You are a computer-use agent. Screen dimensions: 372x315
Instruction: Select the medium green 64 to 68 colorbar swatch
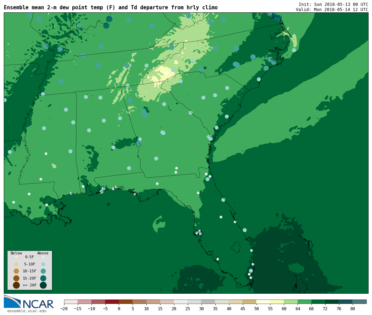point(304,302)
